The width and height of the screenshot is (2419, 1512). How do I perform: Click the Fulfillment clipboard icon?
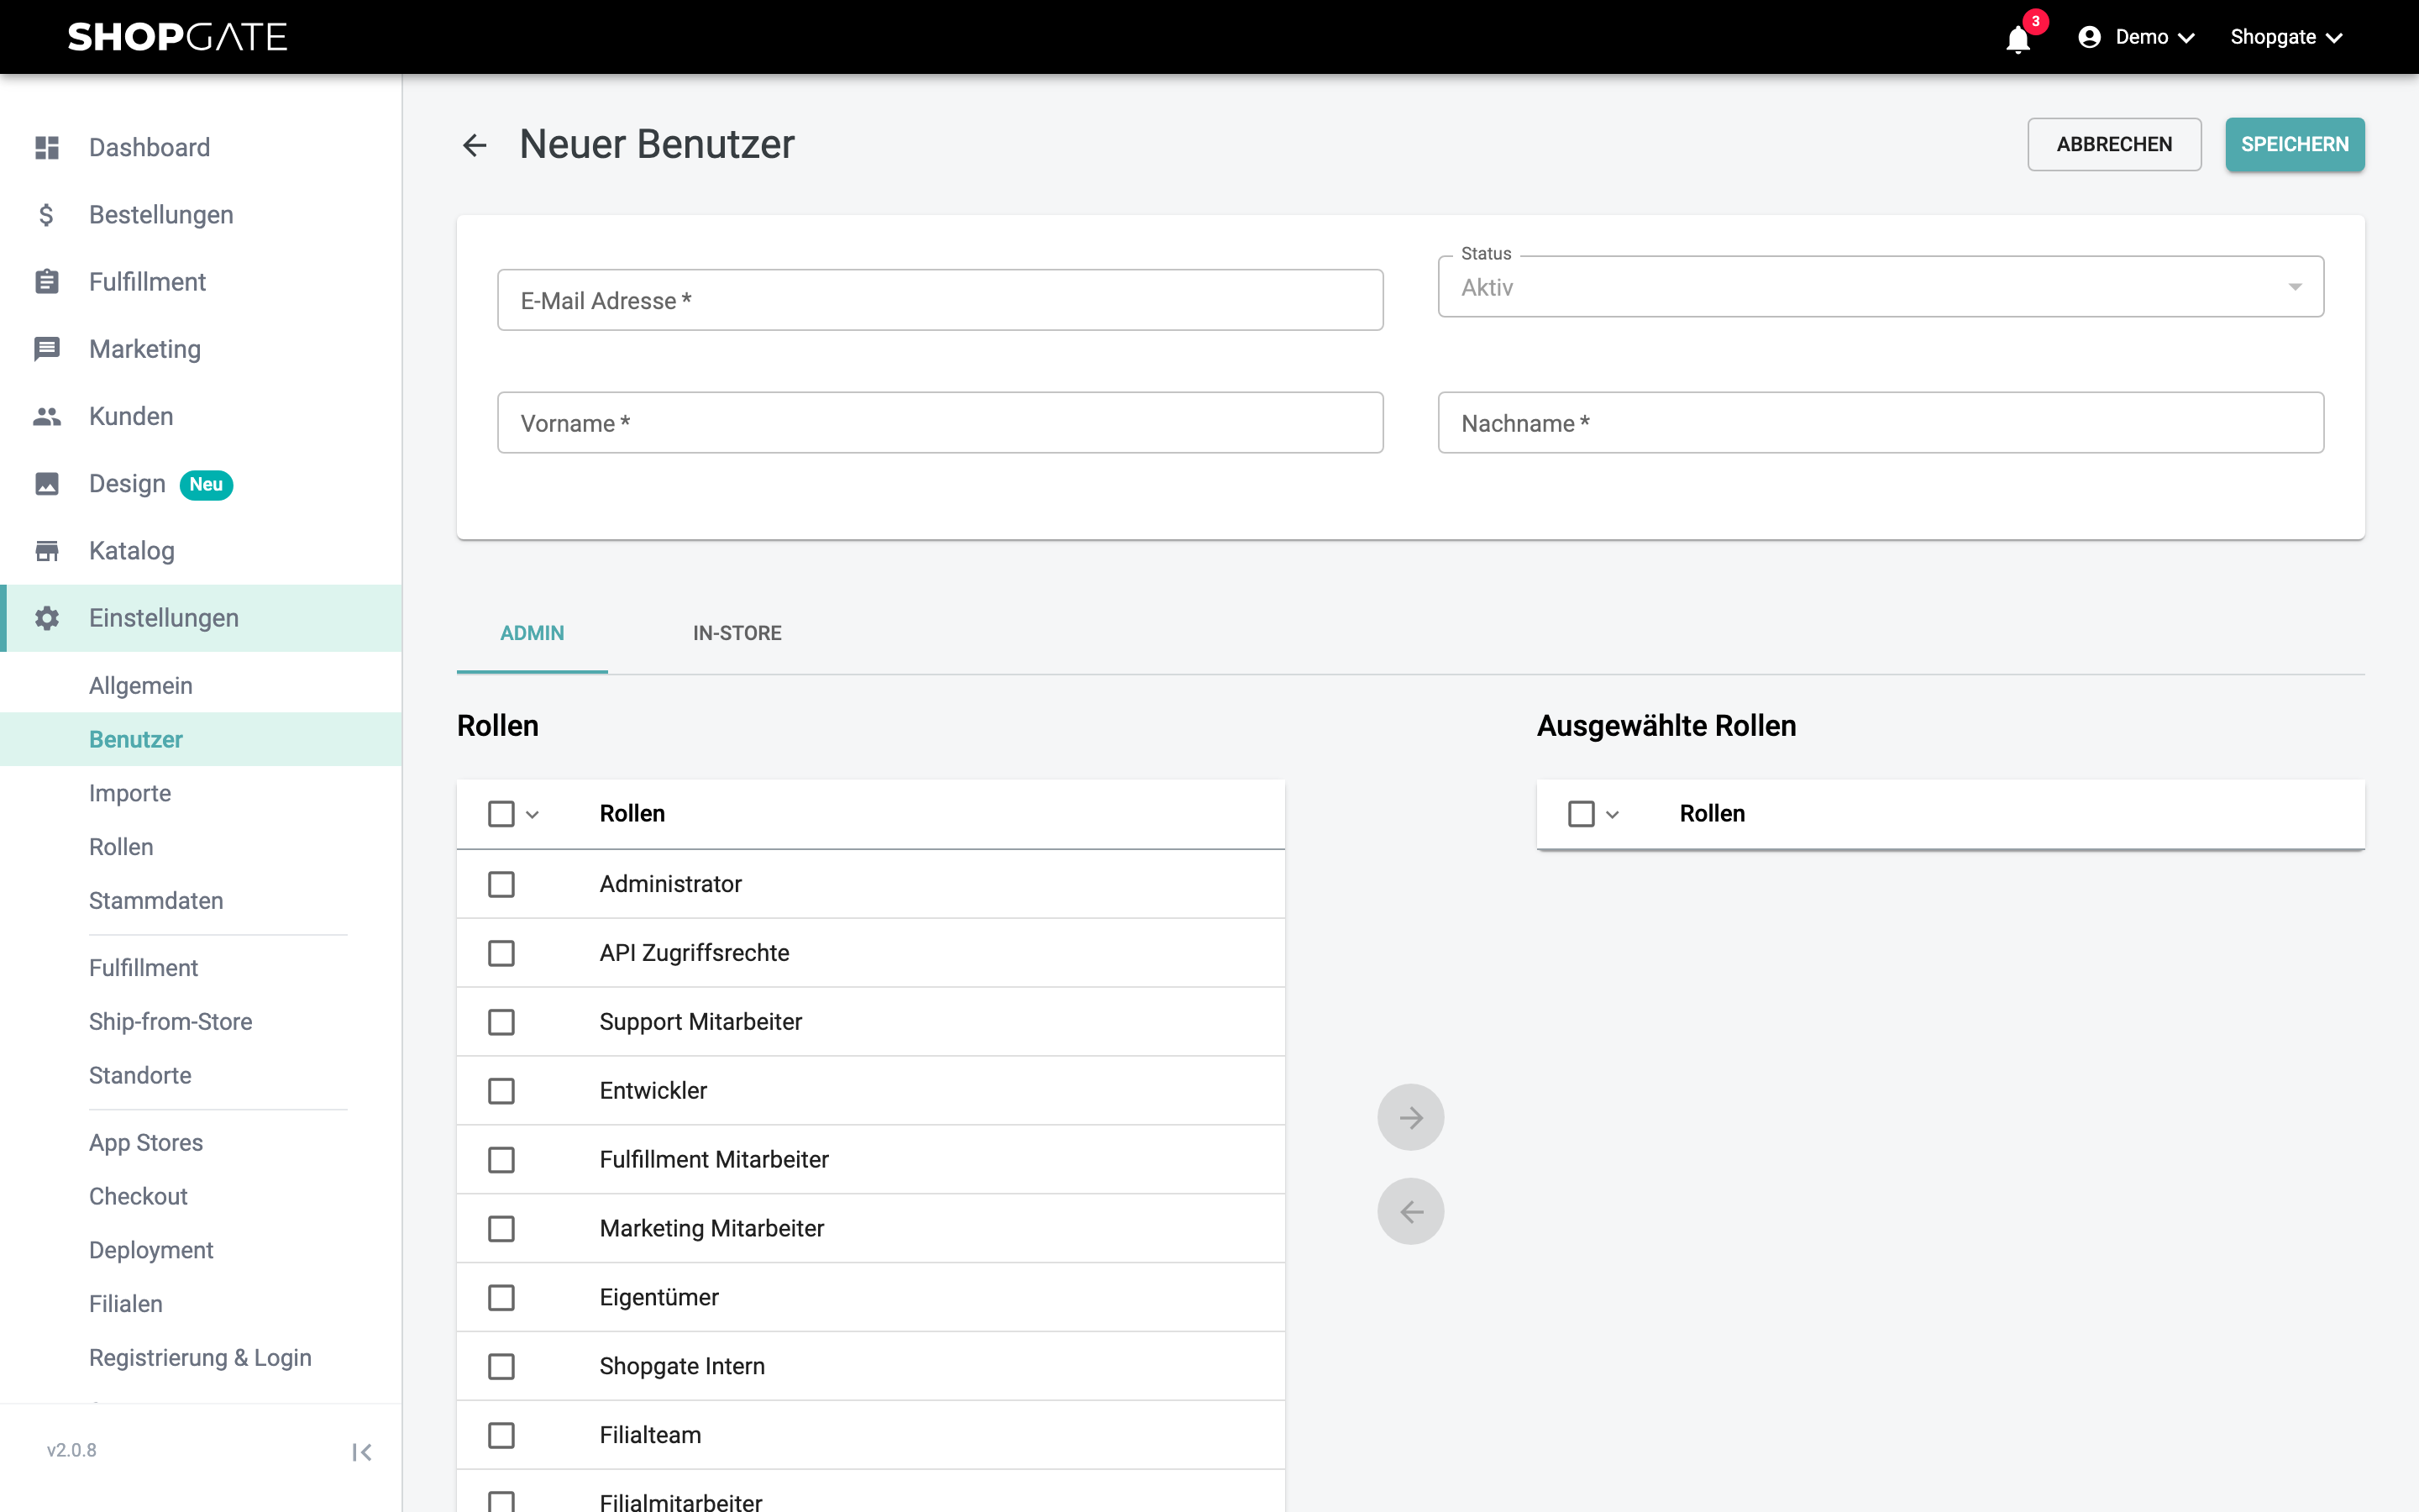[x=47, y=282]
